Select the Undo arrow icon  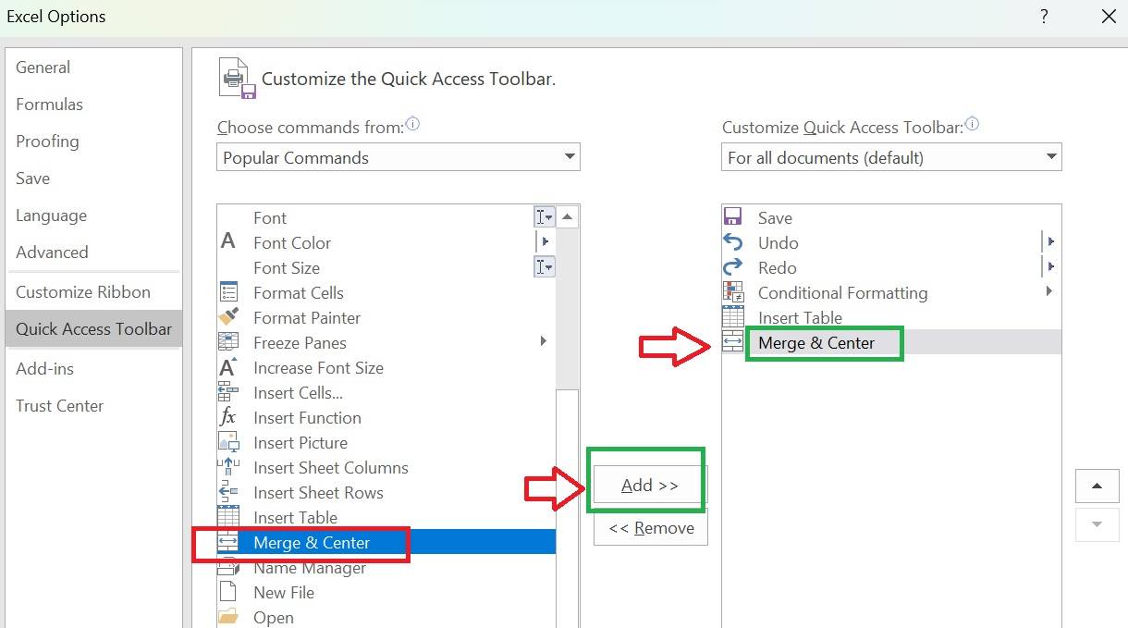[x=733, y=242]
